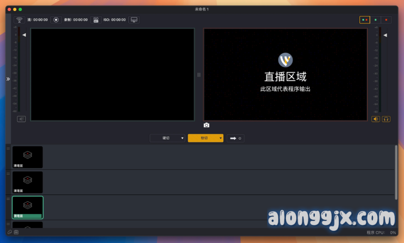Open the 硬切 transition dropdown arrow

pyautogui.click(x=182, y=138)
